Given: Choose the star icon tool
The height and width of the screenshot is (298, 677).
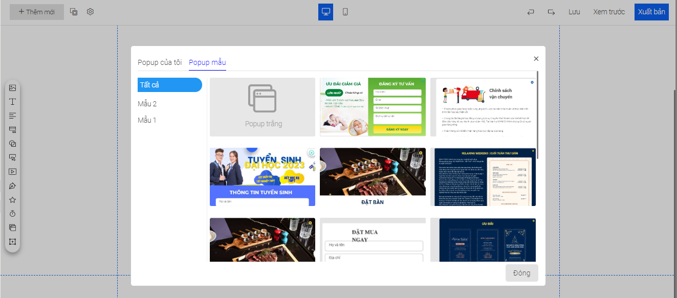Looking at the screenshot, I should tap(13, 200).
